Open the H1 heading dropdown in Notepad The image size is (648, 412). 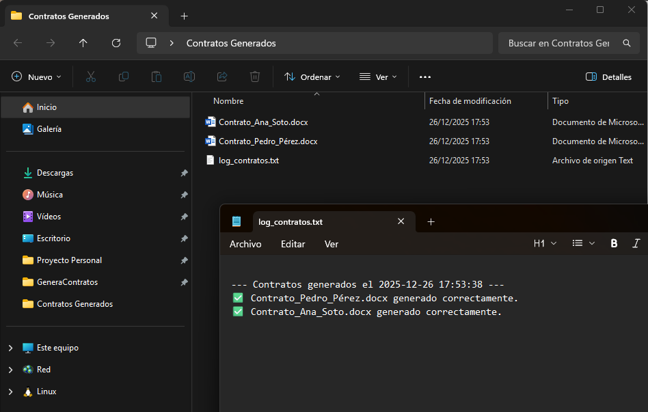click(545, 243)
